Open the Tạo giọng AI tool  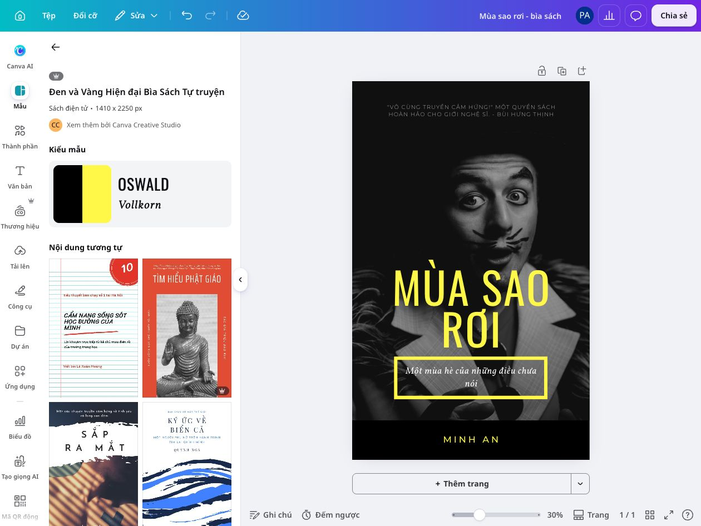click(x=20, y=467)
